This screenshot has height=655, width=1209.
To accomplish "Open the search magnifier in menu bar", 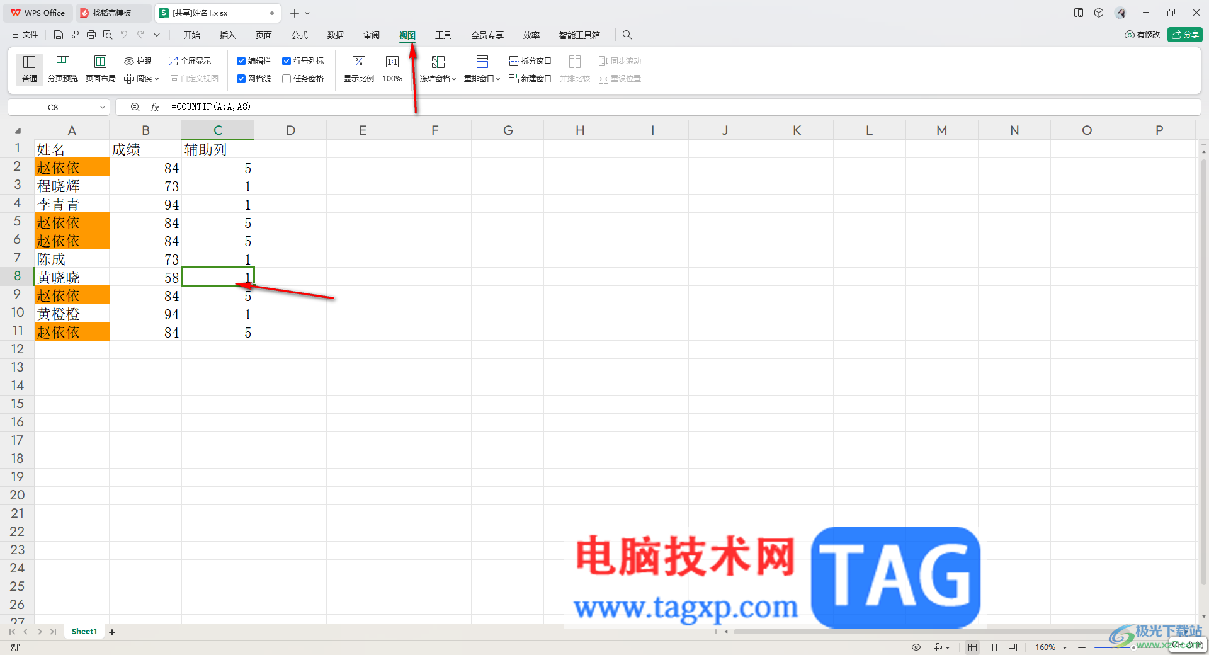I will pos(627,35).
